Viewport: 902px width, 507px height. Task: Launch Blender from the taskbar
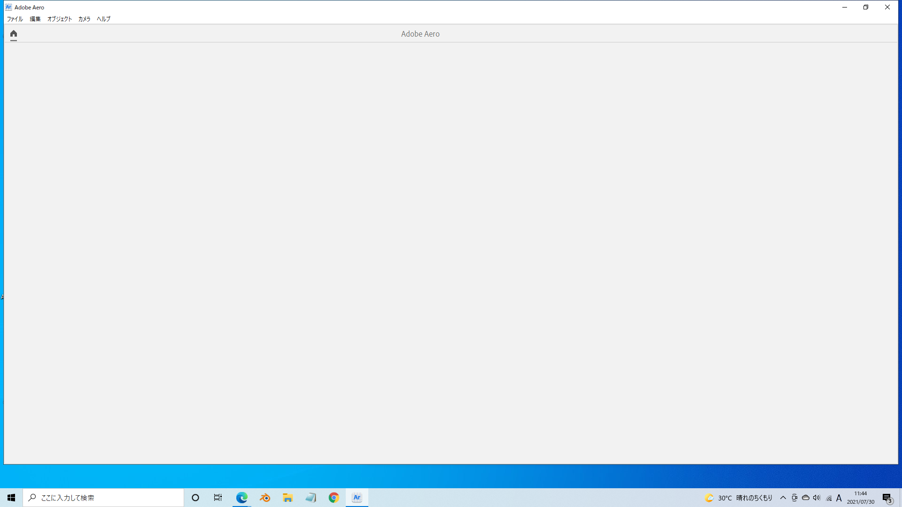pos(264,497)
